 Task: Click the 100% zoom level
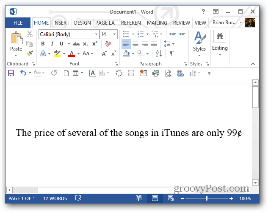(245, 198)
